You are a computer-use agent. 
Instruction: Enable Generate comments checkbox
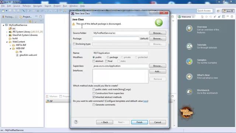pyautogui.click(x=94, y=105)
